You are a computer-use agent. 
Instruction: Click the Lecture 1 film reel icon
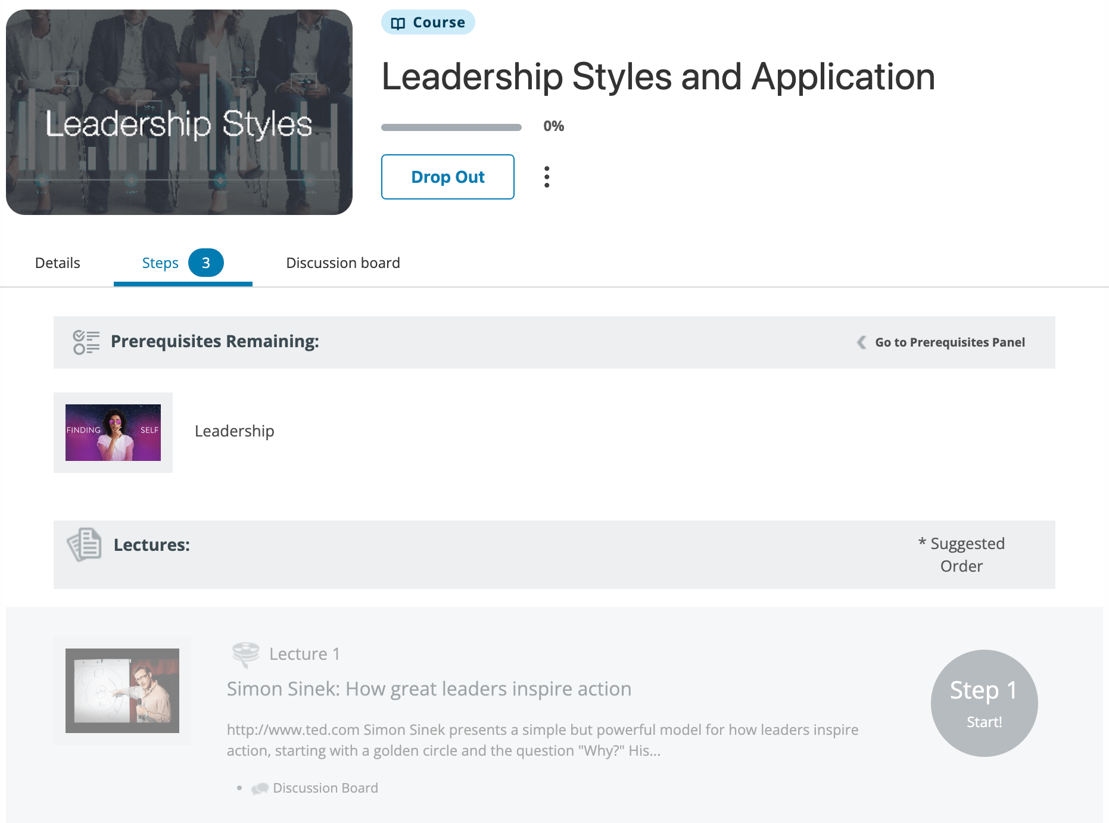pyautogui.click(x=245, y=654)
